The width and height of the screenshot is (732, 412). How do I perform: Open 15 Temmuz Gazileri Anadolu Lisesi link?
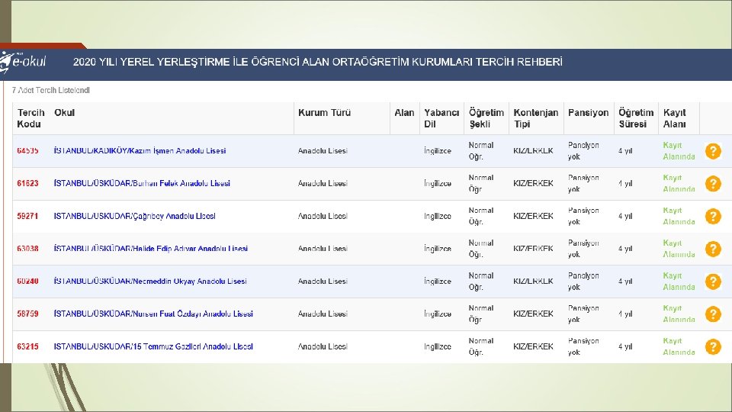(153, 346)
